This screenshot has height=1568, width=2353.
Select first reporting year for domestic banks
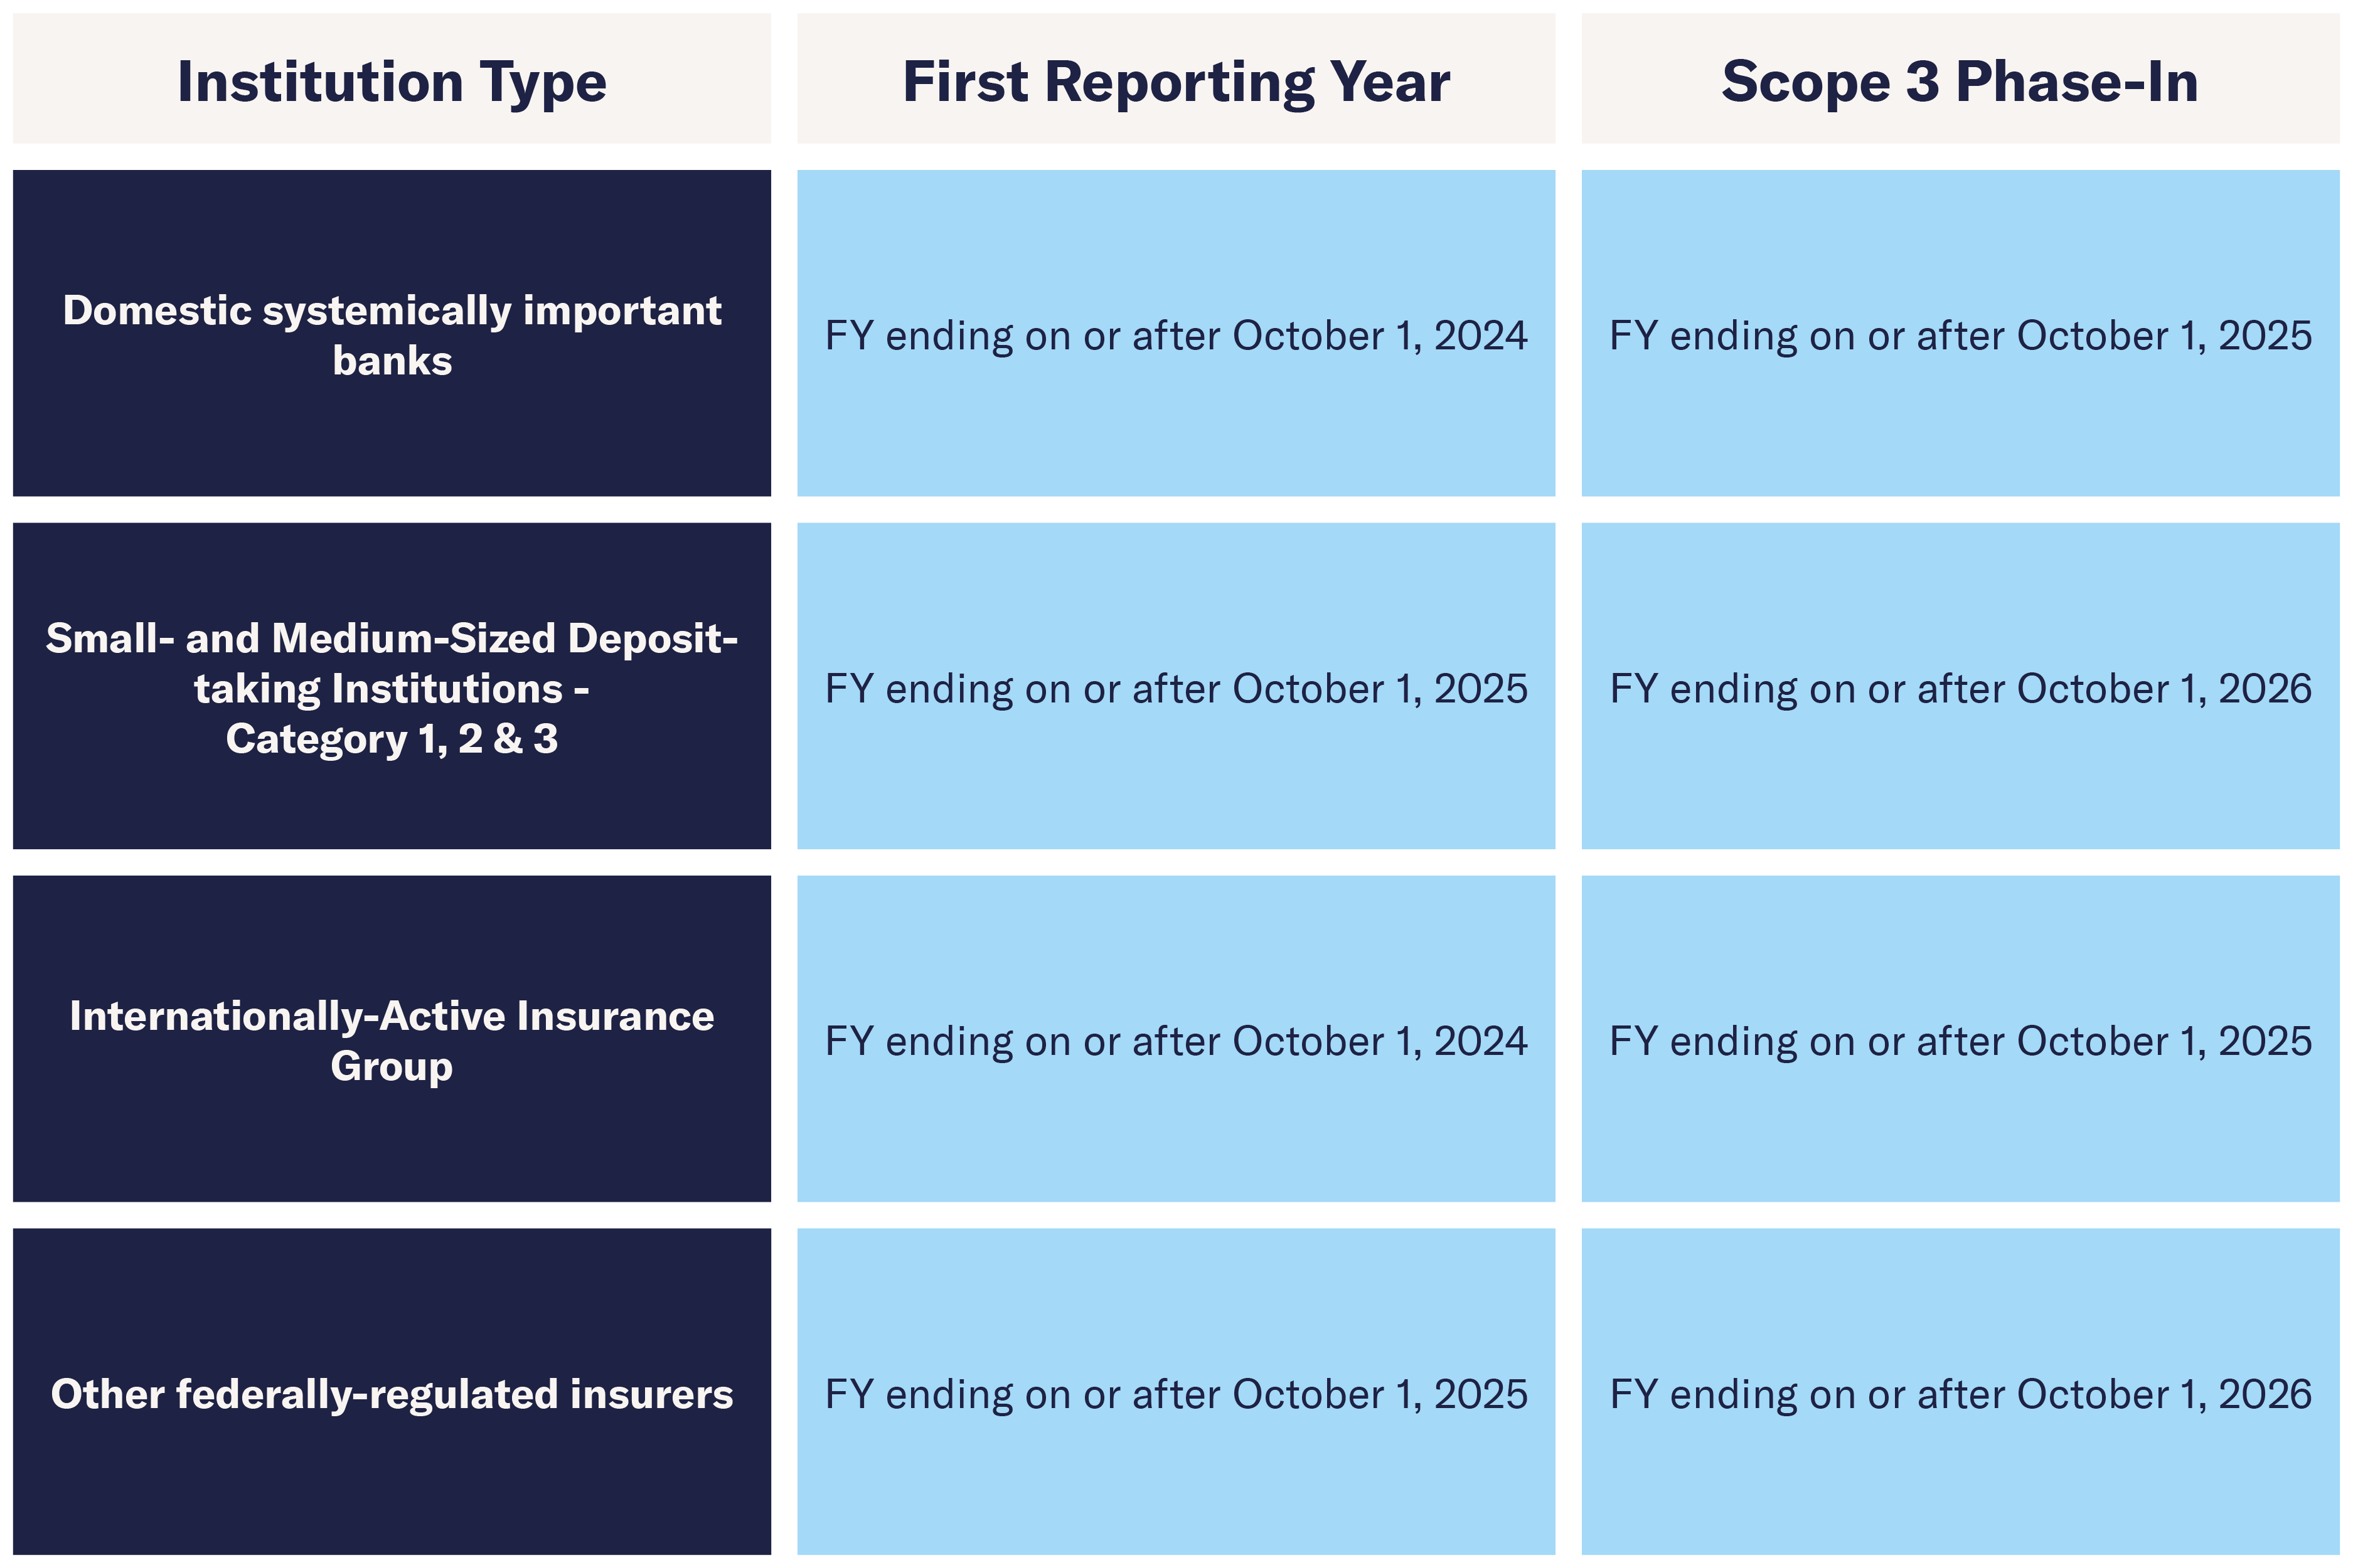[x=1176, y=333]
